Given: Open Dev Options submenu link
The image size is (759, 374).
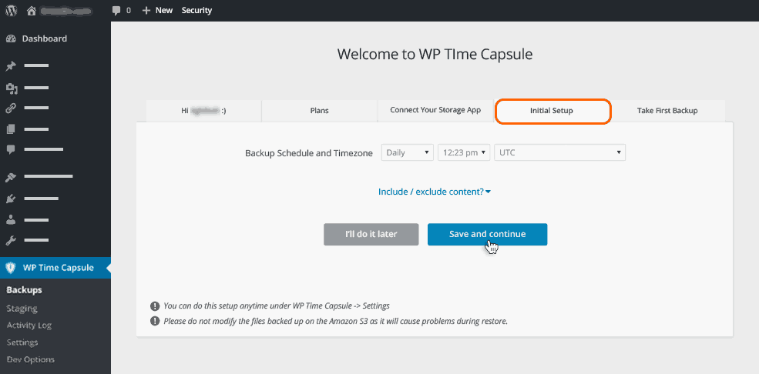Looking at the screenshot, I should [x=31, y=359].
